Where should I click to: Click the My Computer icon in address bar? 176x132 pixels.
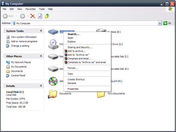pyautogui.click(x=14, y=23)
